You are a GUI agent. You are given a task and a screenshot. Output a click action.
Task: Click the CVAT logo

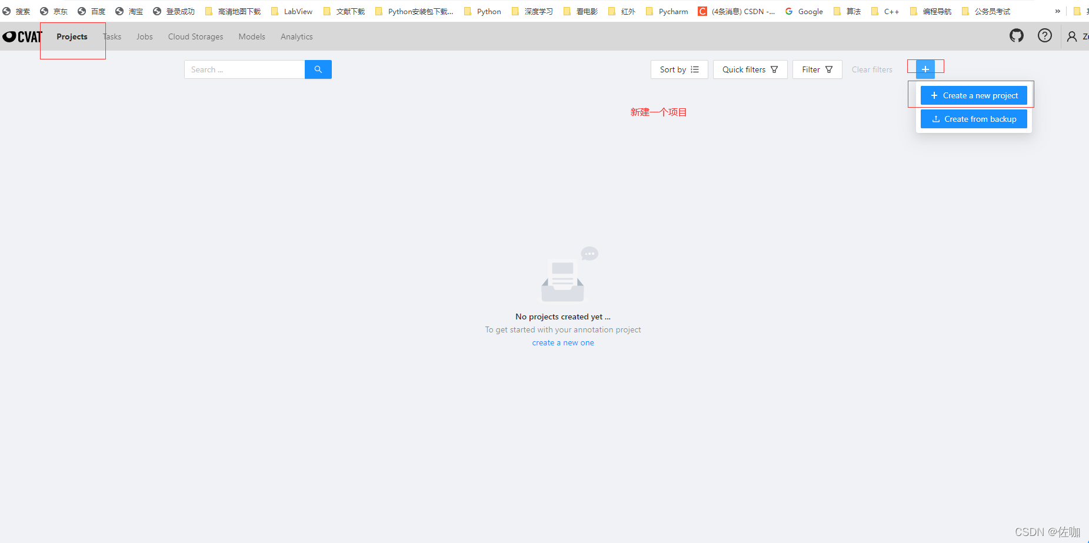(x=22, y=36)
